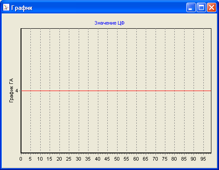Screen dimensions: 219x170
Task: Click x-axis label '55'
Action: pos(126,159)
